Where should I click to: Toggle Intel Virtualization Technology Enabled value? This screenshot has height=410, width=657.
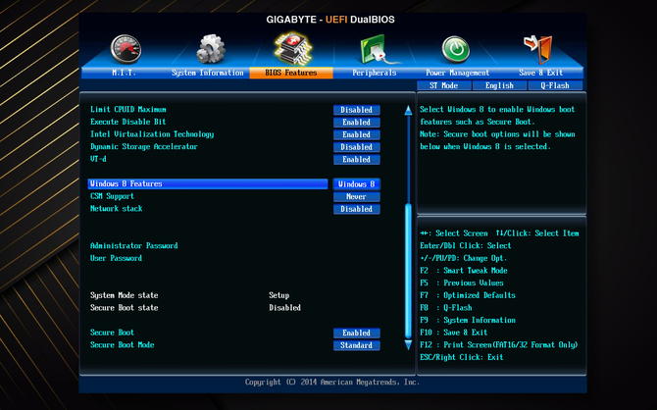click(x=357, y=134)
